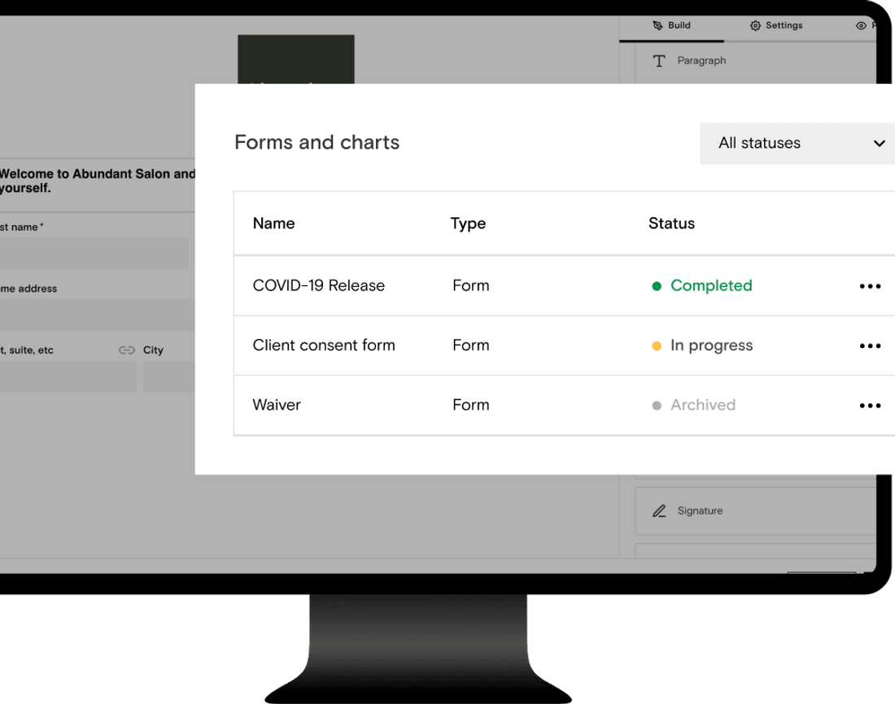
Task: Click the Completed status label
Action: coord(711,285)
